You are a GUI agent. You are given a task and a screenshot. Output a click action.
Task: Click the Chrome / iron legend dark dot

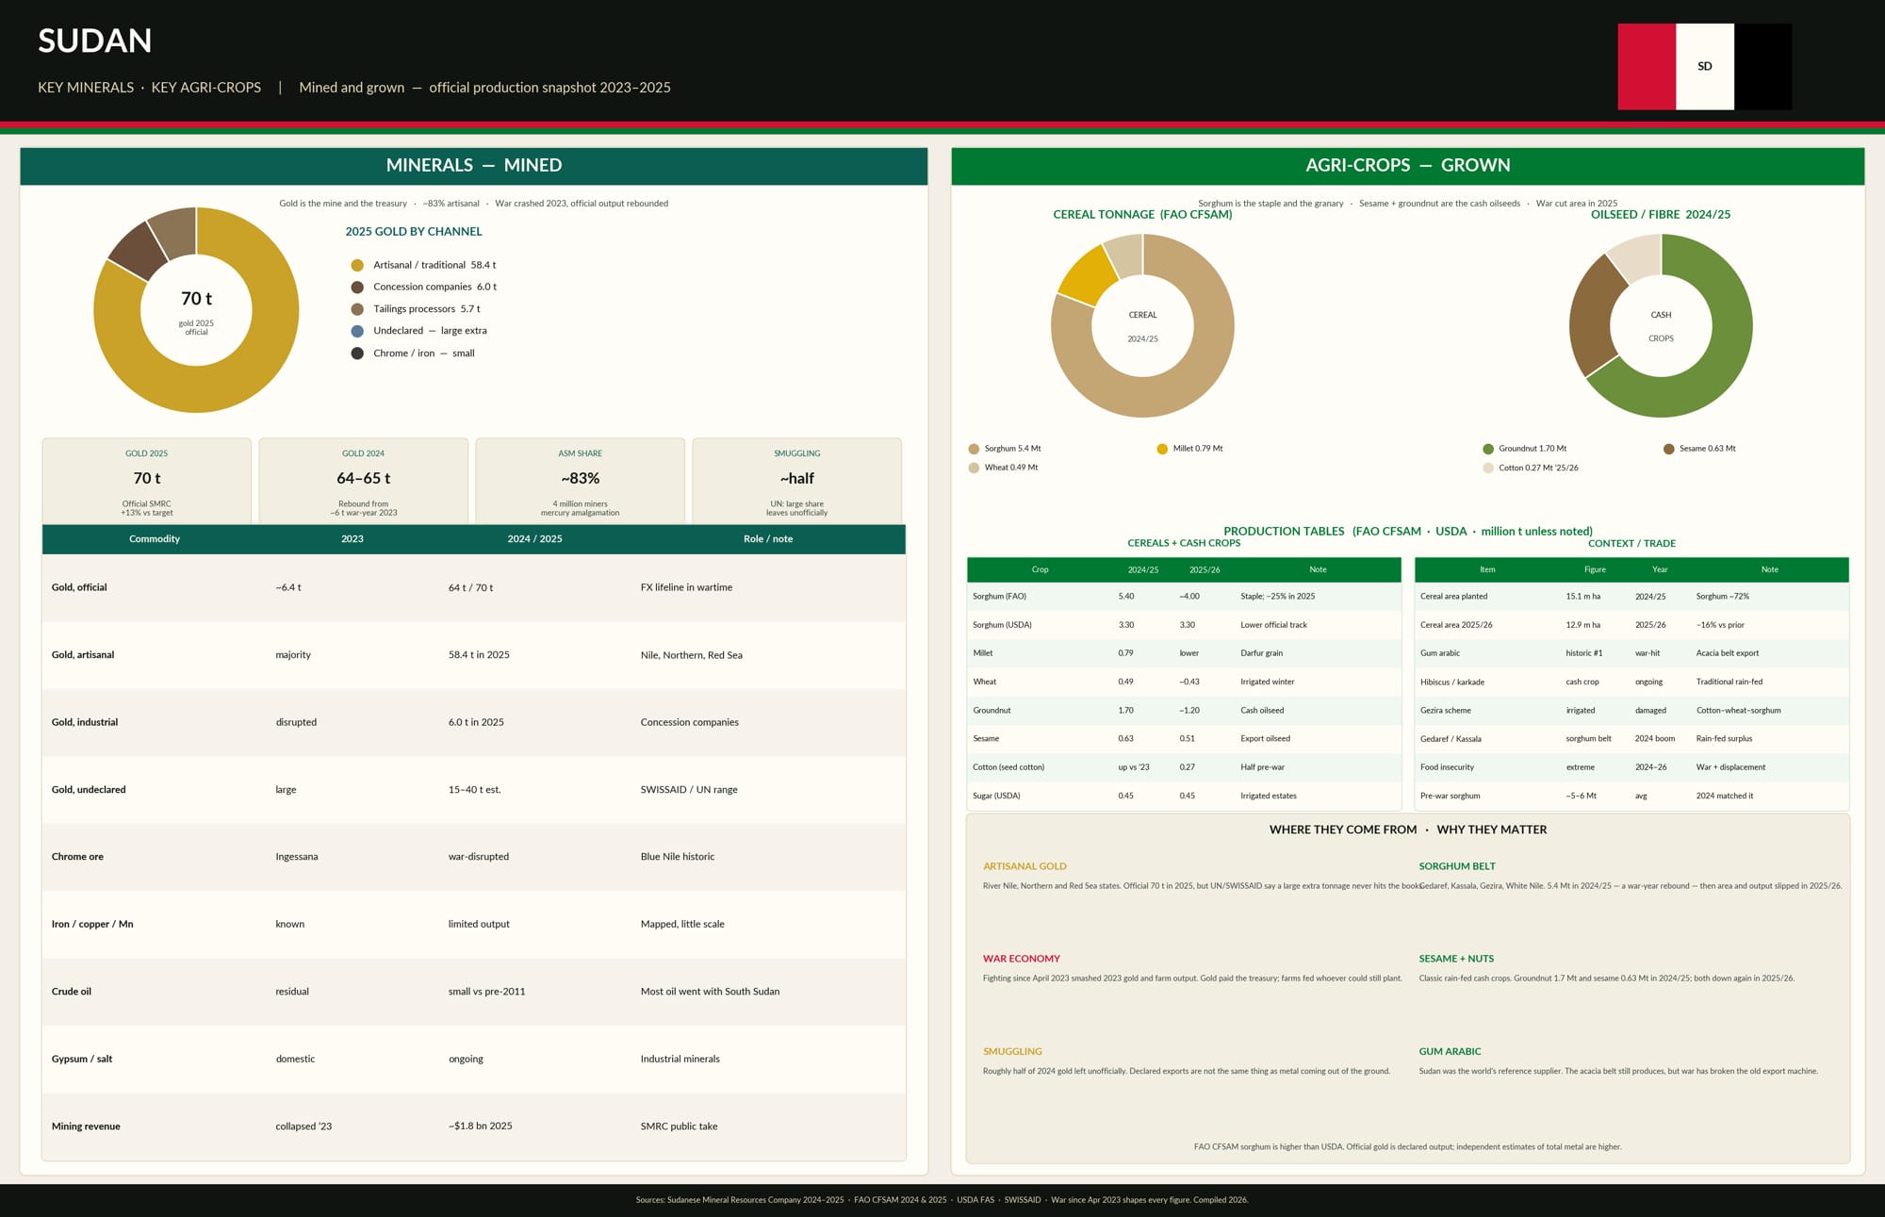357,354
